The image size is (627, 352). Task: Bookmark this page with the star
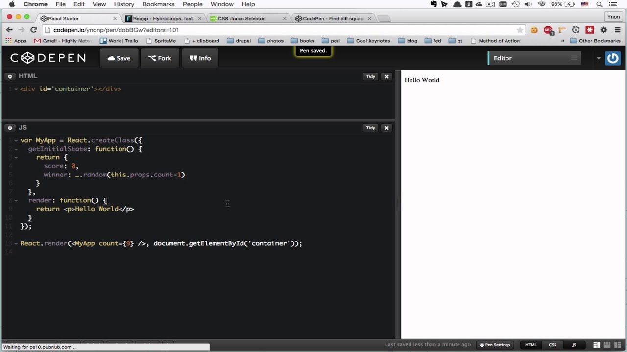[x=520, y=30]
